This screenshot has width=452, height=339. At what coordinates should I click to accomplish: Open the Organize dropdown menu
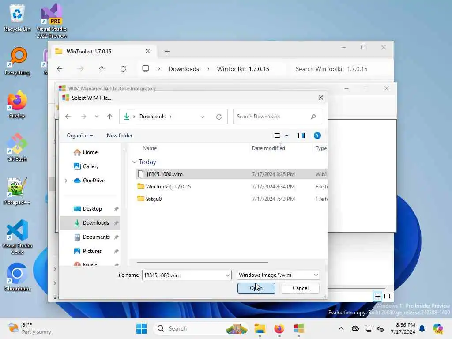(x=80, y=136)
